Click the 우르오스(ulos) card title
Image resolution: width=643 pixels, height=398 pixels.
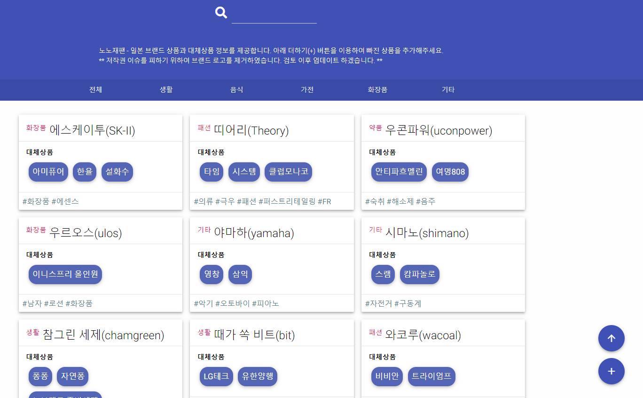point(86,232)
